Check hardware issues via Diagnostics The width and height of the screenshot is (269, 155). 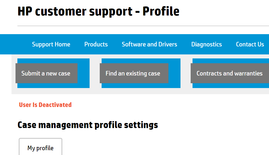206,44
